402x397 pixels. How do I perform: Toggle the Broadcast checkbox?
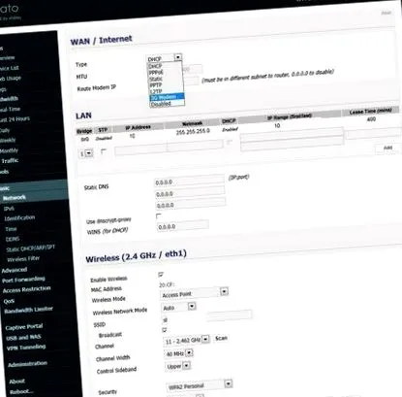tap(165, 330)
